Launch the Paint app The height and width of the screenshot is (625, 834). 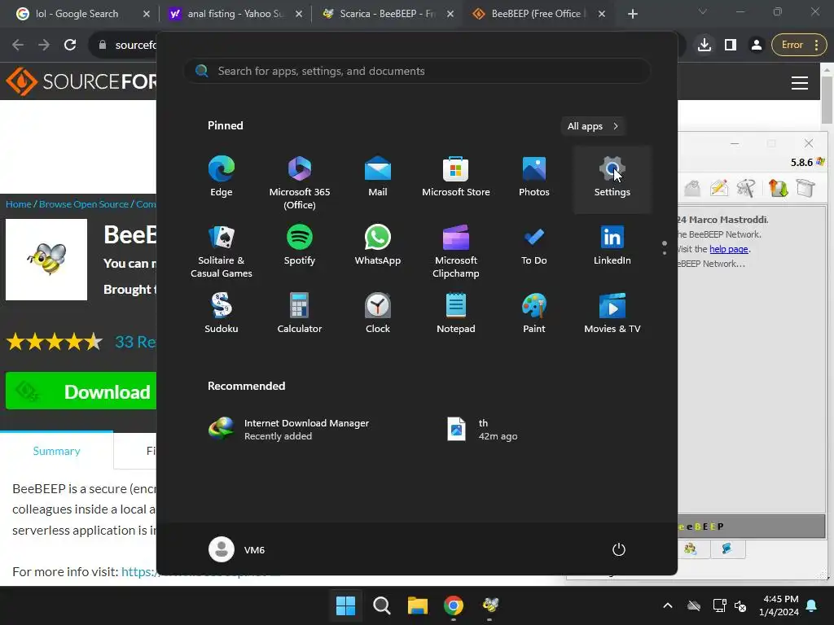click(x=534, y=313)
